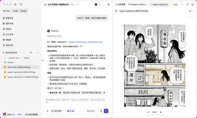Zoom in with the plus button
This screenshot has height=118, width=197.
click(160, 112)
